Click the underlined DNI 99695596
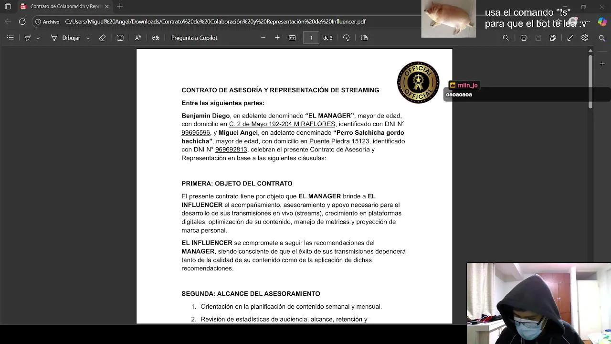 196,133
